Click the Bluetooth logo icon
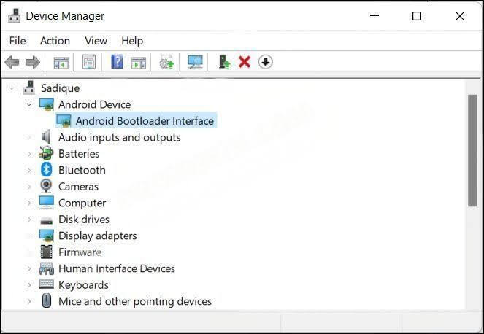This screenshot has height=334, width=484. point(47,170)
